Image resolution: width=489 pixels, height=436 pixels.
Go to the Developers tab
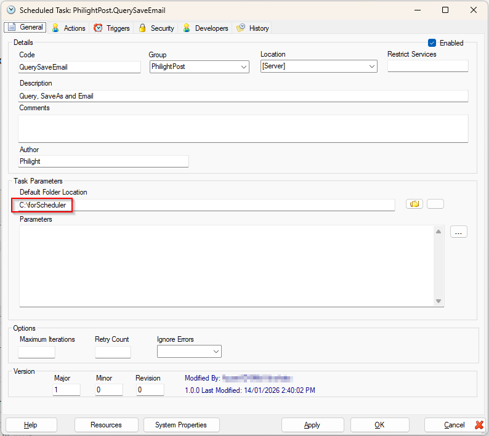pos(206,28)
